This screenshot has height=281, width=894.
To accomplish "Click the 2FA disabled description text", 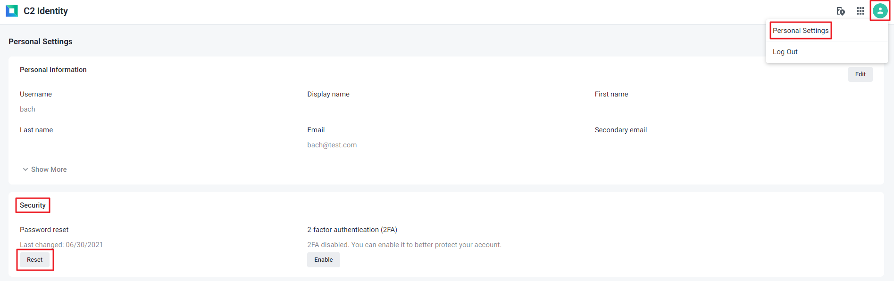I will [x=404, y=245].
